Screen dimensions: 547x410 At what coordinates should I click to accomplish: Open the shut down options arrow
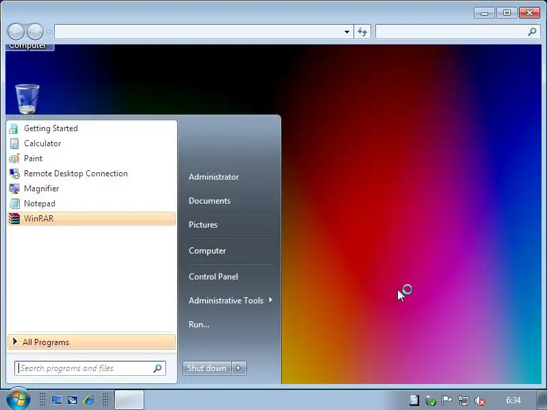point(239,368)
